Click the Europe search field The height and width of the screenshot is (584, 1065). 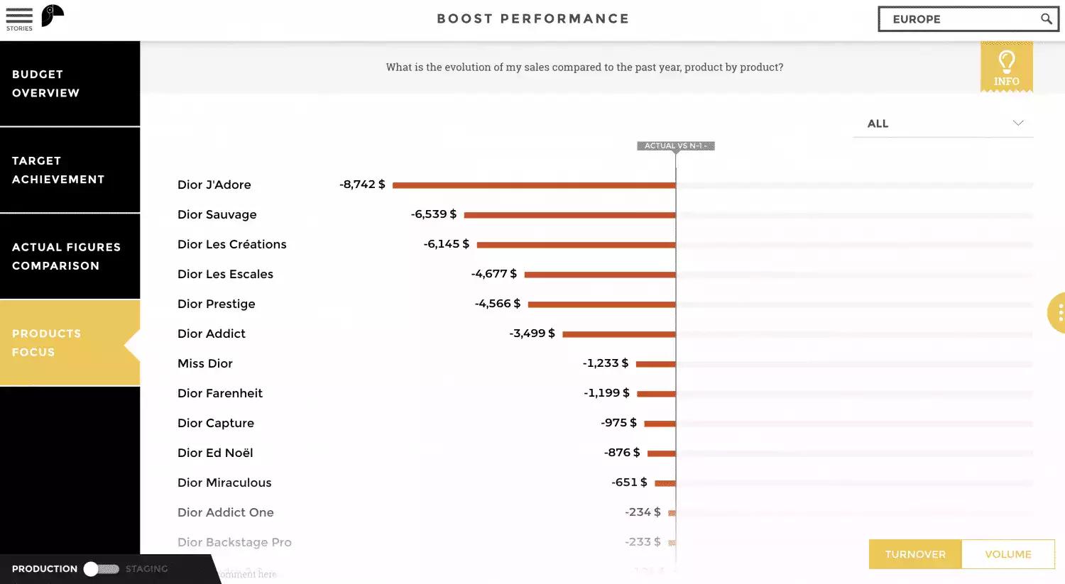(x=968, y=19)
